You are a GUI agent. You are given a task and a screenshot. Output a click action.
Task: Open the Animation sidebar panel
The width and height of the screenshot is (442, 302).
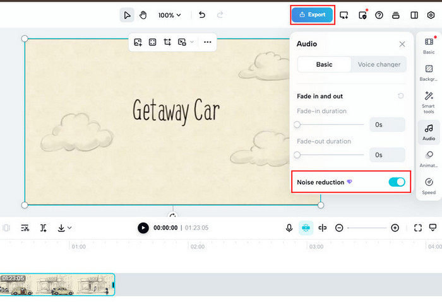[429, 160]
